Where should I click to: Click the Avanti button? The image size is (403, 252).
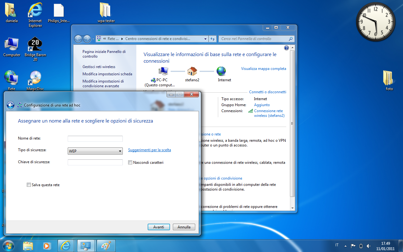[159, 227]
